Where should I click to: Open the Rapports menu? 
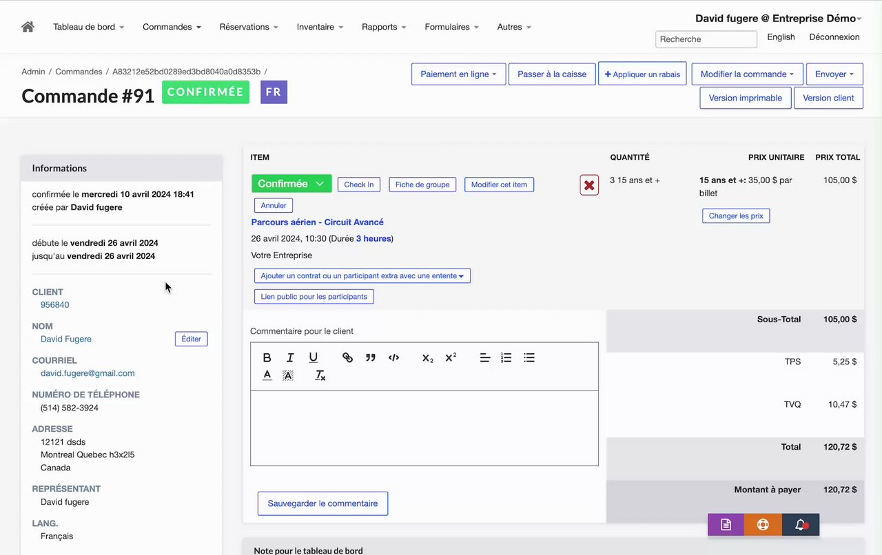click(x=384, y=27)
